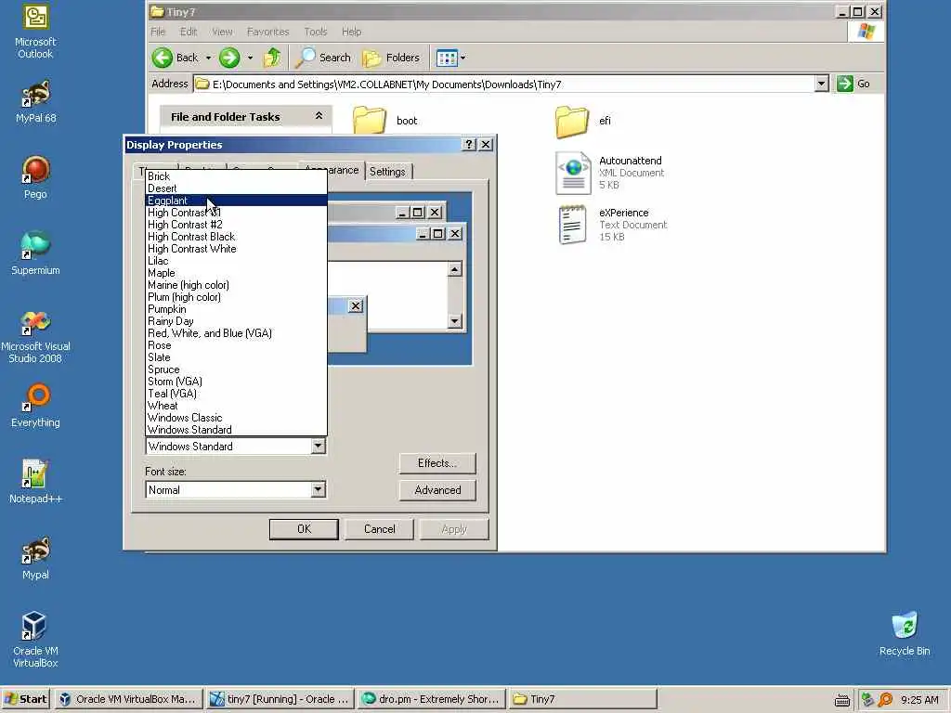Click the Everything tray search icon
The image size is (951, 713).
point(885,700)
